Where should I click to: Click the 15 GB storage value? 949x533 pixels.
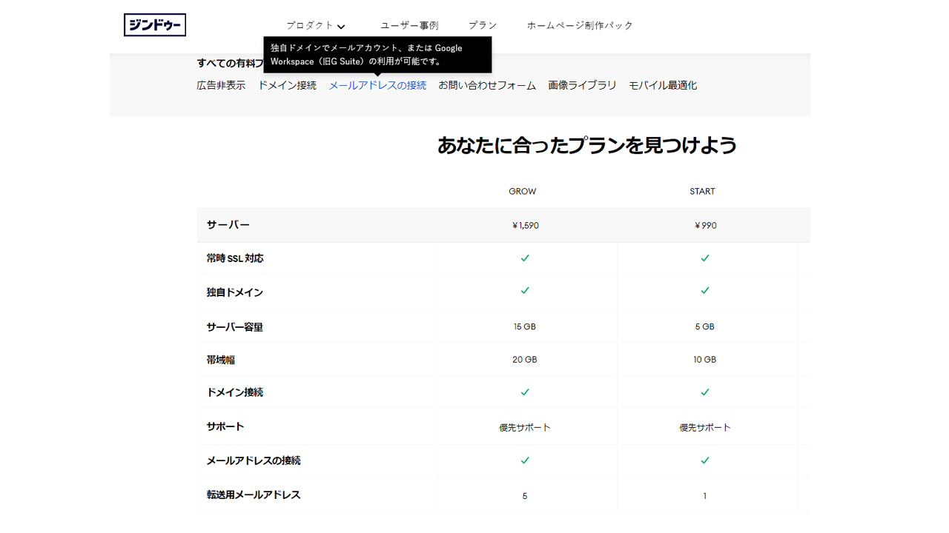tap(525, 326)
